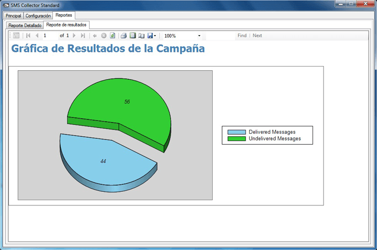This screenshot has width=377, height=250.
Task: Print the report
Action: (x=124, y=36)
